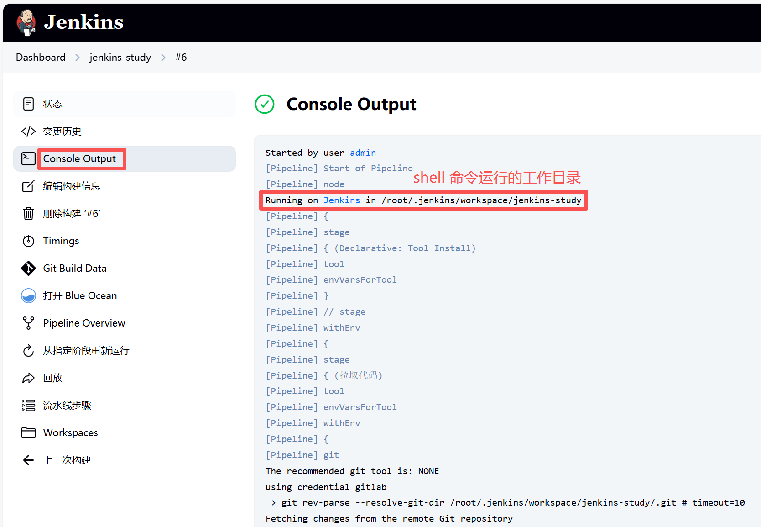Click the Console Output heading

[351, 104]
